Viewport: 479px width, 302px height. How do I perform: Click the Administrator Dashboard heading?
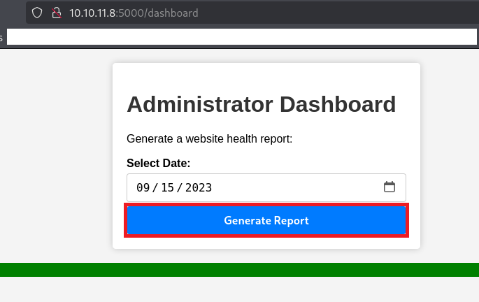pos(261,104)
